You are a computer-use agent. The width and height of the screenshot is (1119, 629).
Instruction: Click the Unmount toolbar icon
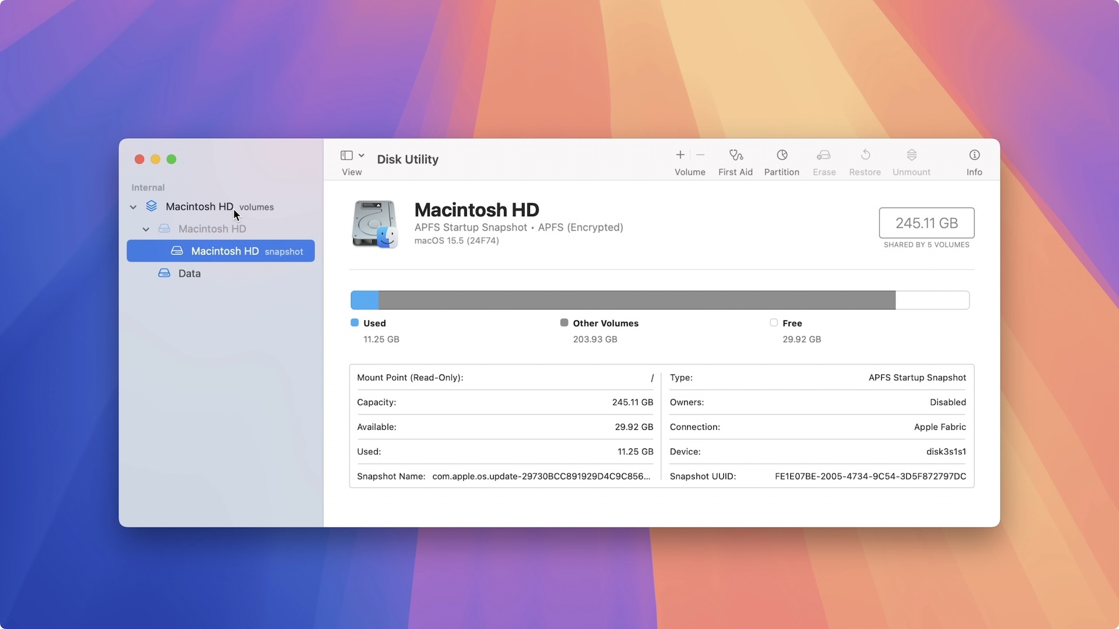(911, 155)
